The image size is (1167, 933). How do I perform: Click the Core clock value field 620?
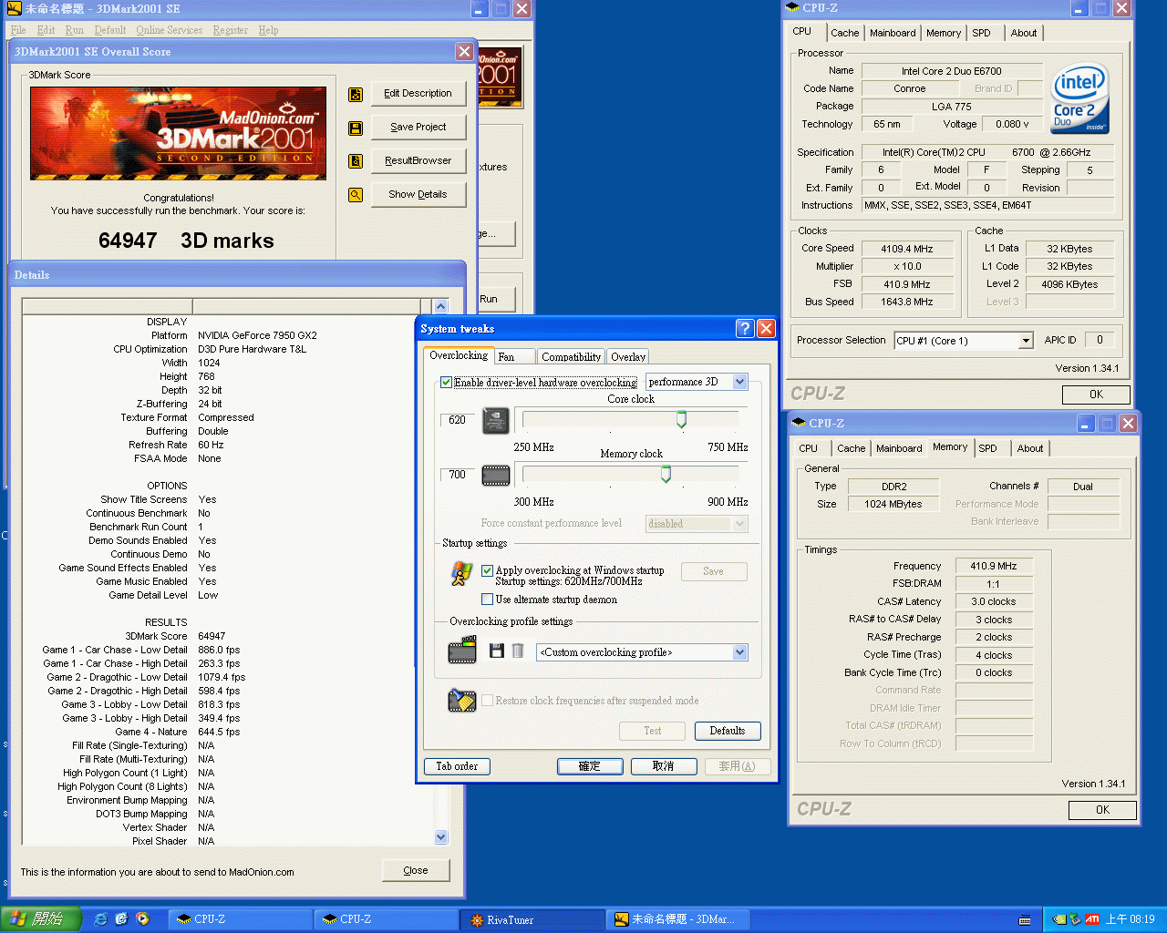tap(457, 420)
